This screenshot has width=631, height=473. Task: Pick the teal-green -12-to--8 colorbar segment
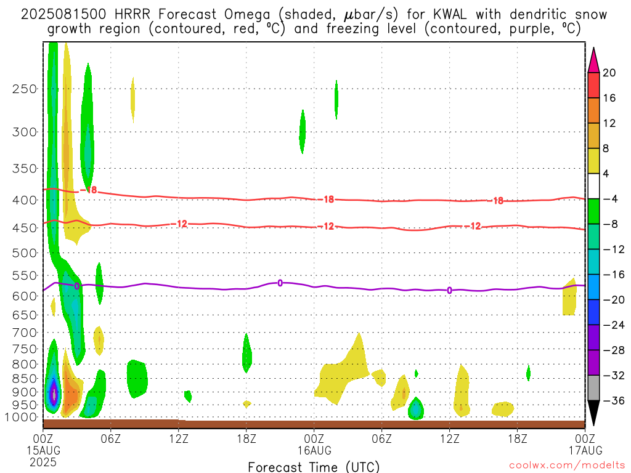[x=593, y=237]
